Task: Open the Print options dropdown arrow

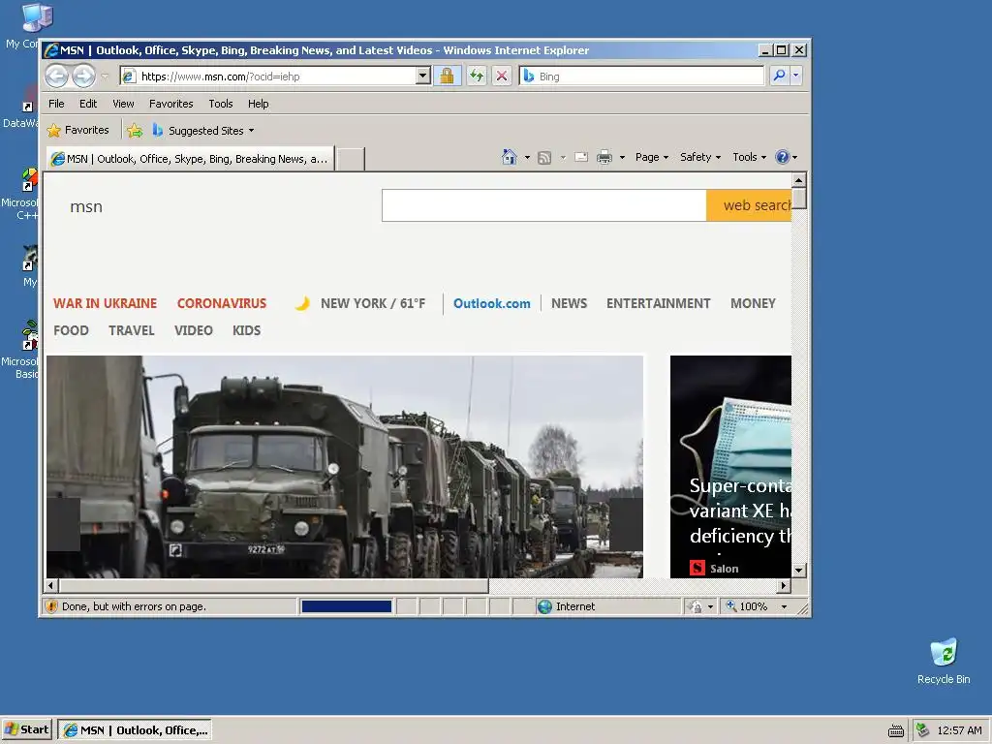Action: (622, 157)
